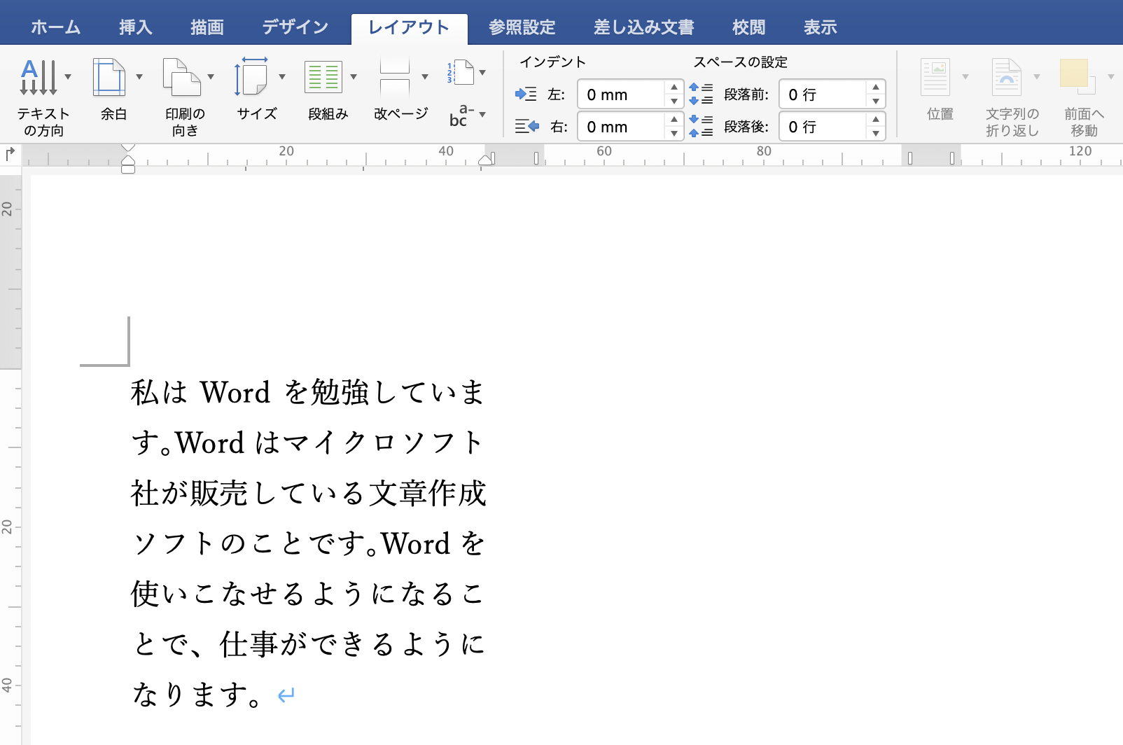Image resolution: width=1123 pixels, height=745 pixels.
Task: Switch to the デザイン tab
Action: click(295, 27)
